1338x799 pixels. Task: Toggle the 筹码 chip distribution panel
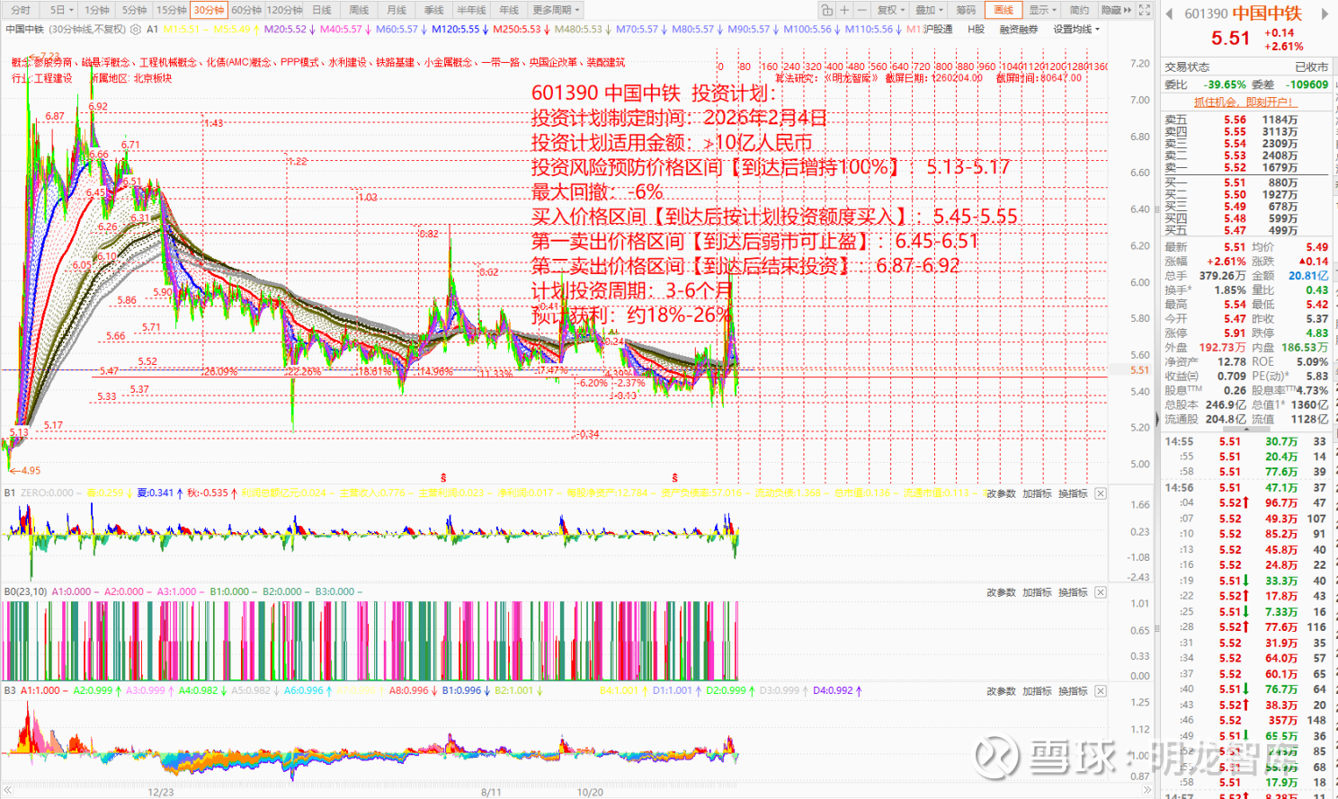(966, 10)
